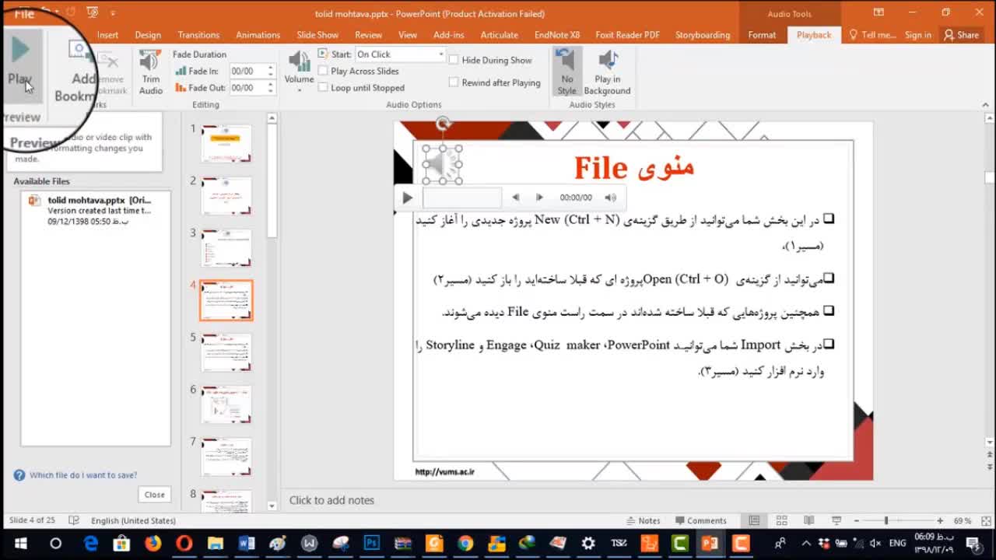This screenshot has height=560, width=996.
Task: Enable Loop until Stopped checkbox
Action: tap(323, 88)
